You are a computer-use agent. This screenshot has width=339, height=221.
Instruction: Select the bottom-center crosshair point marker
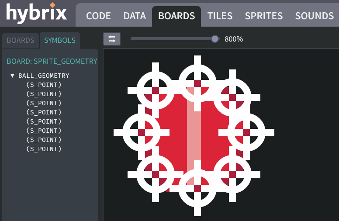pyautogui.click(x=197, y=188)
